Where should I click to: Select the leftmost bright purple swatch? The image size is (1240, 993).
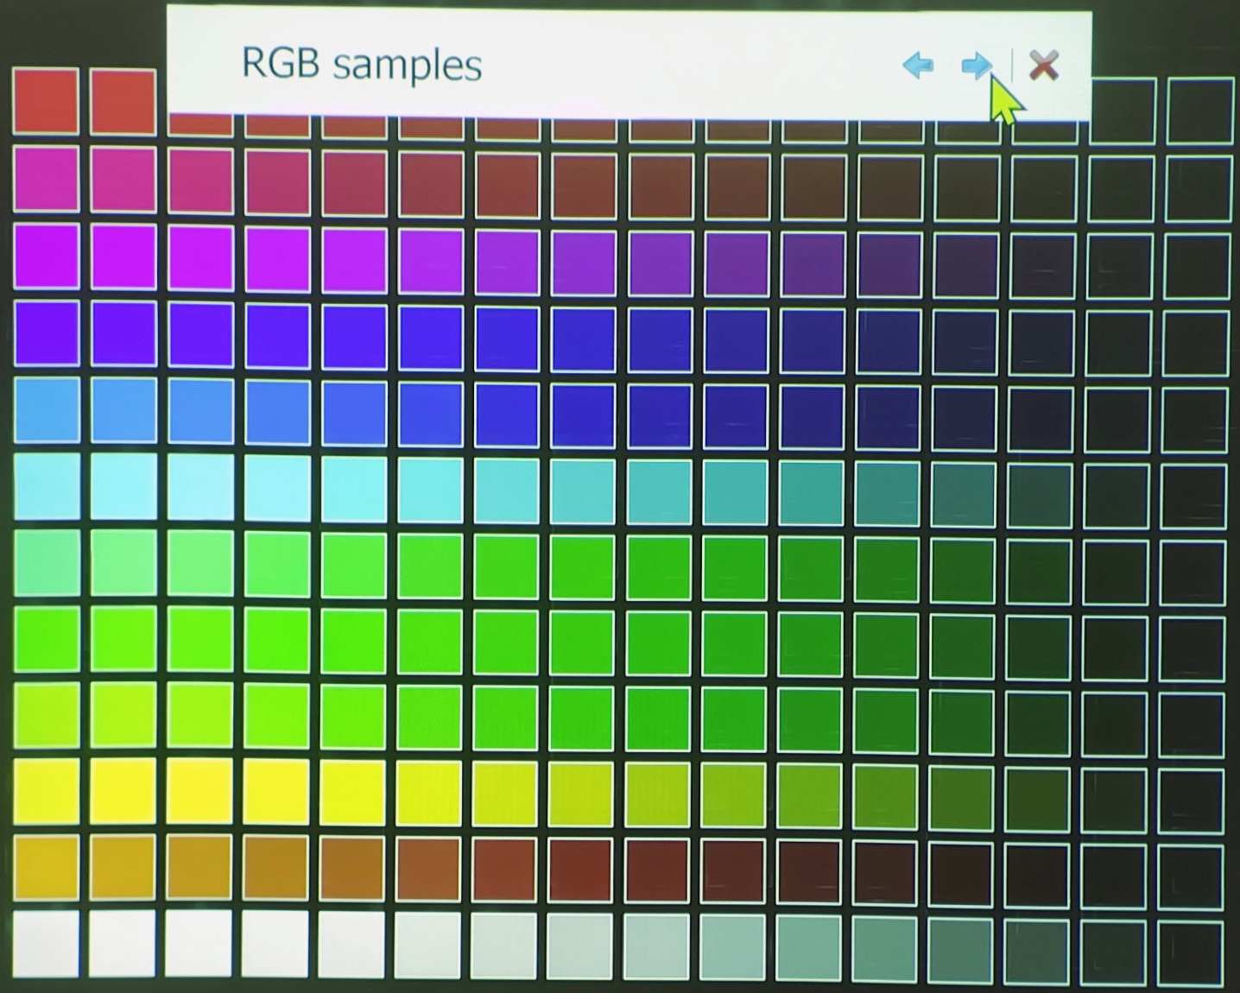coord(47,256)
